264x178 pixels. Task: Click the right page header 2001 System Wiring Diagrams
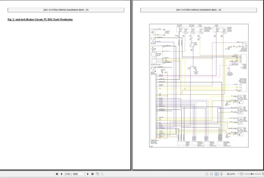198,10
